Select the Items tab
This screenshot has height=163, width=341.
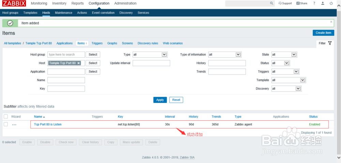pyautogui.click(x=82, y=43)
